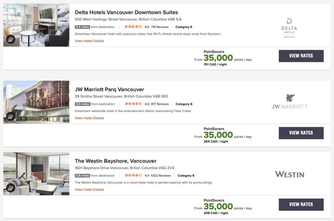Click the Westin brand logo
This screenshot has width=334, height=221.
point(289,174)
